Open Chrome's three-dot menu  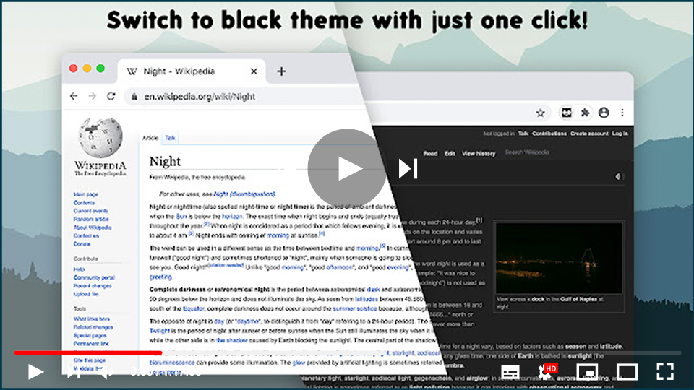622,113
